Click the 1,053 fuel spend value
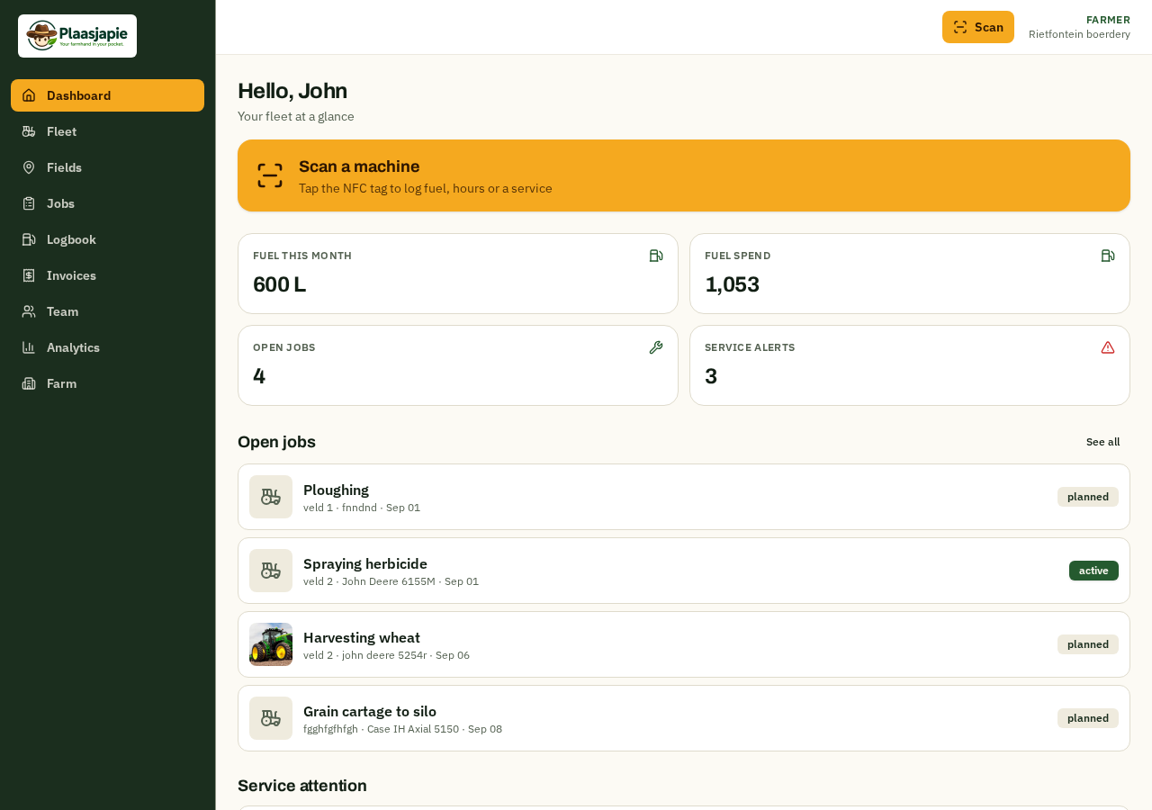This screenshot has height=810, width=1152. pos(732,284)
